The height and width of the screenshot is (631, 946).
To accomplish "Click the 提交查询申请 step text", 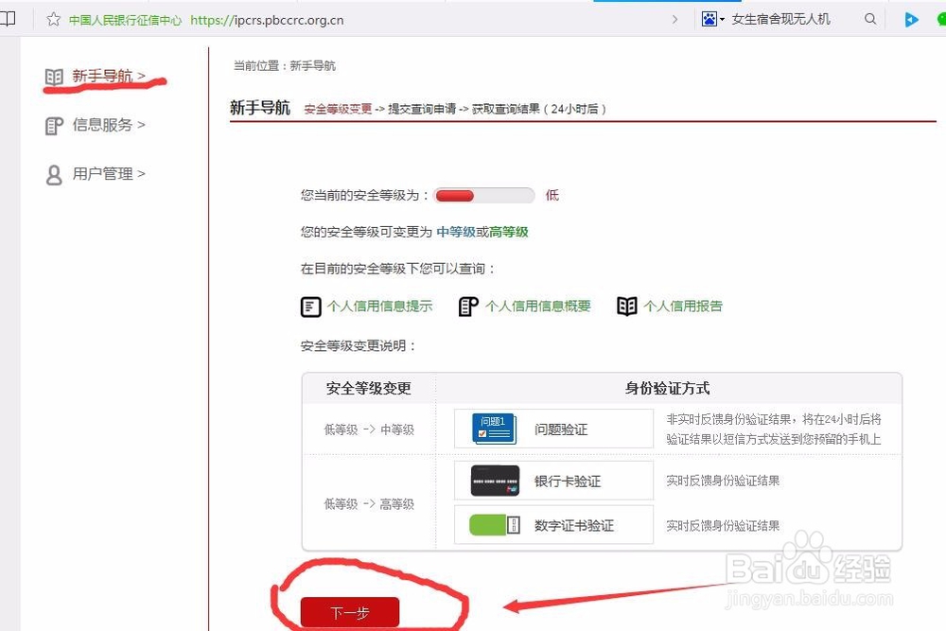I will tap(422, 109).
